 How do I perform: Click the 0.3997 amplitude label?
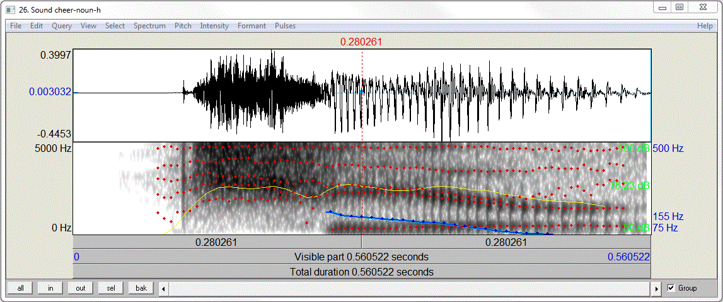[x=55, y=55]
